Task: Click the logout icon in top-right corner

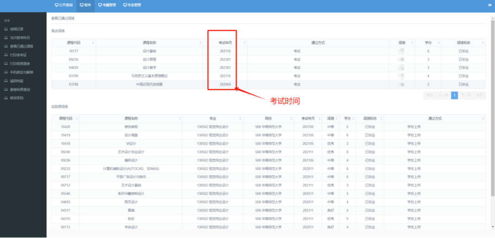Action: (x=490, y=5)
